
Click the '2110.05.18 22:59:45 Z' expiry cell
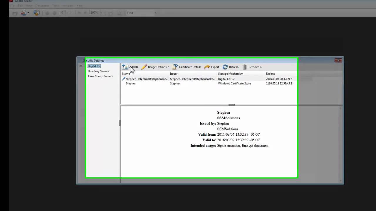coord(279,84)
